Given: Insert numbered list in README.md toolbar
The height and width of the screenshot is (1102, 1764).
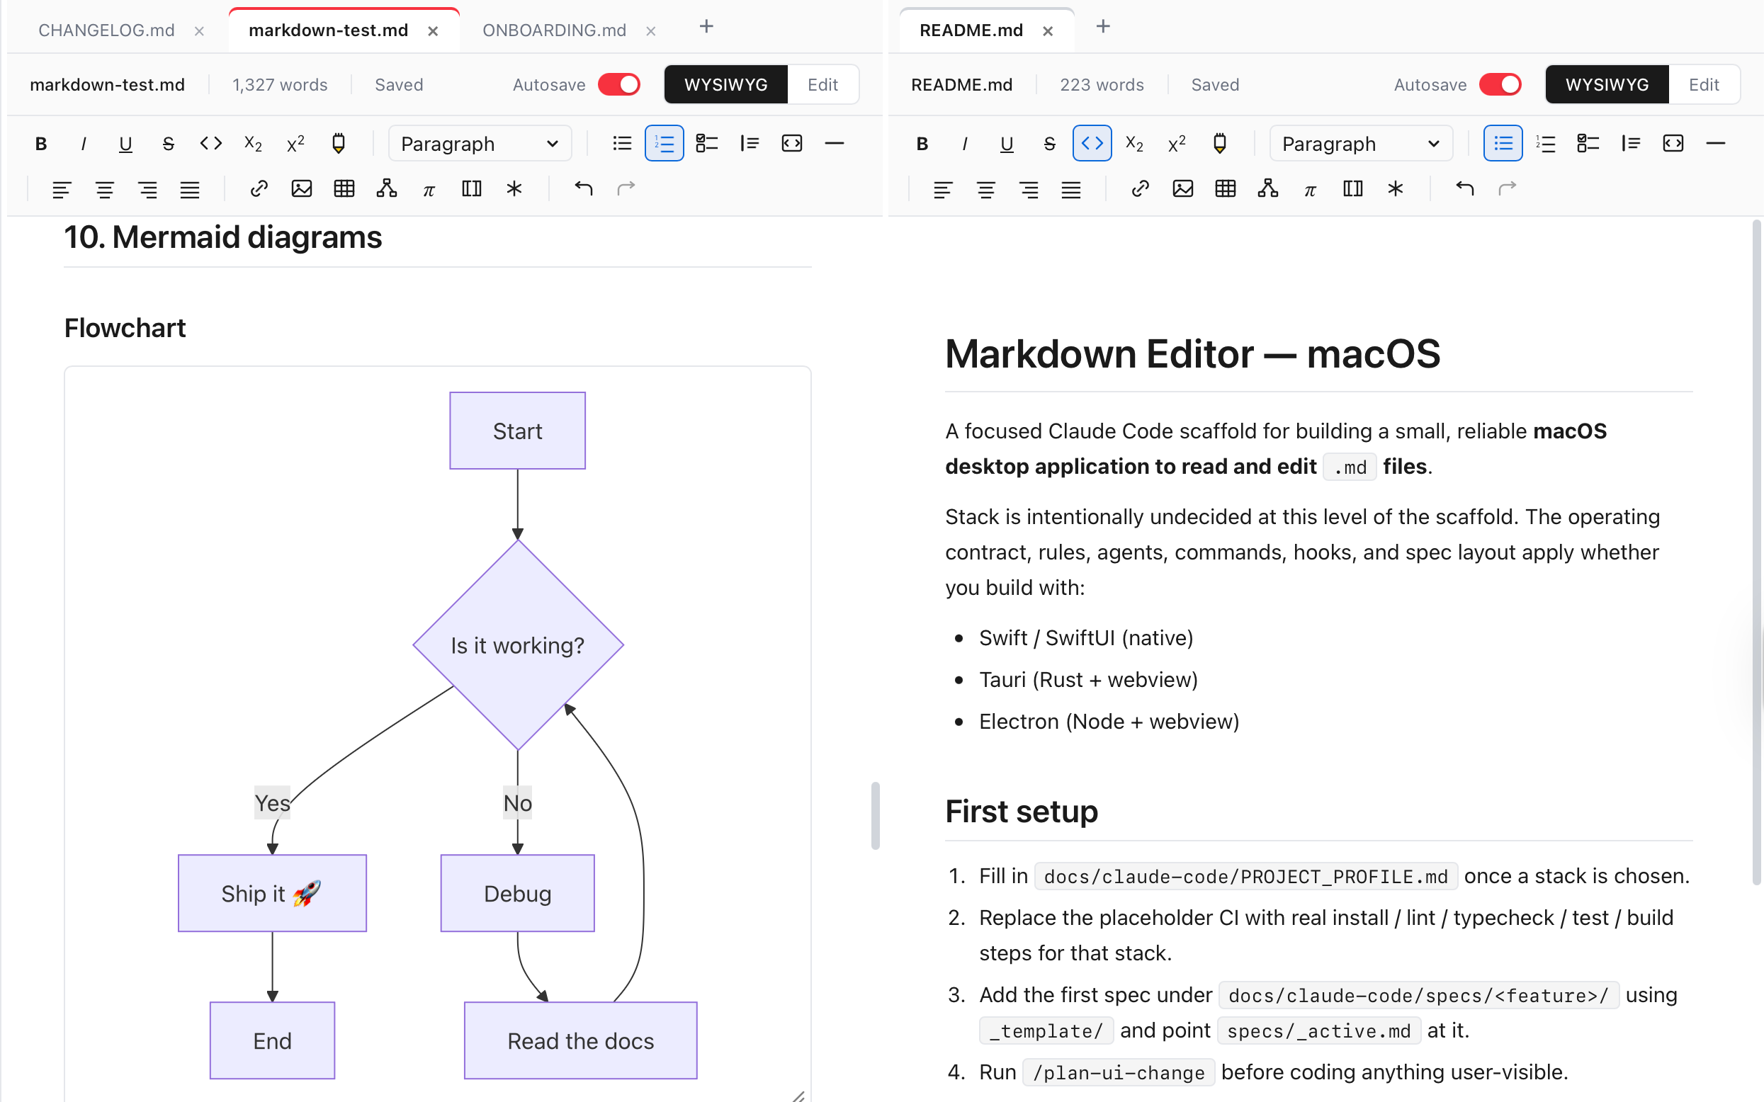Looking at the screenshot, I should [1545, 144].
